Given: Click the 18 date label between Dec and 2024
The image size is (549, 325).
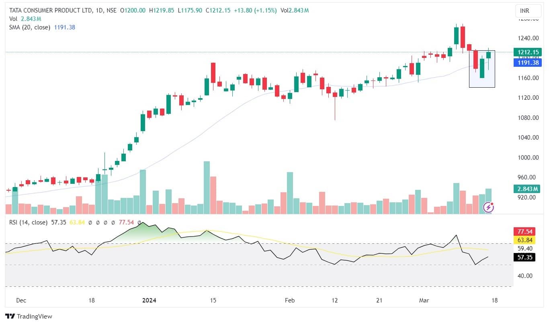Looking at the screenshot, I should point(91,300).
